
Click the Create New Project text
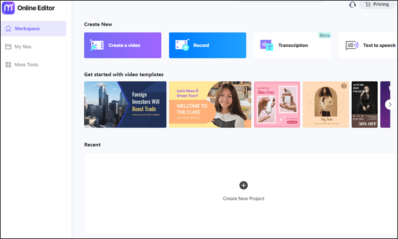point(243,199)
